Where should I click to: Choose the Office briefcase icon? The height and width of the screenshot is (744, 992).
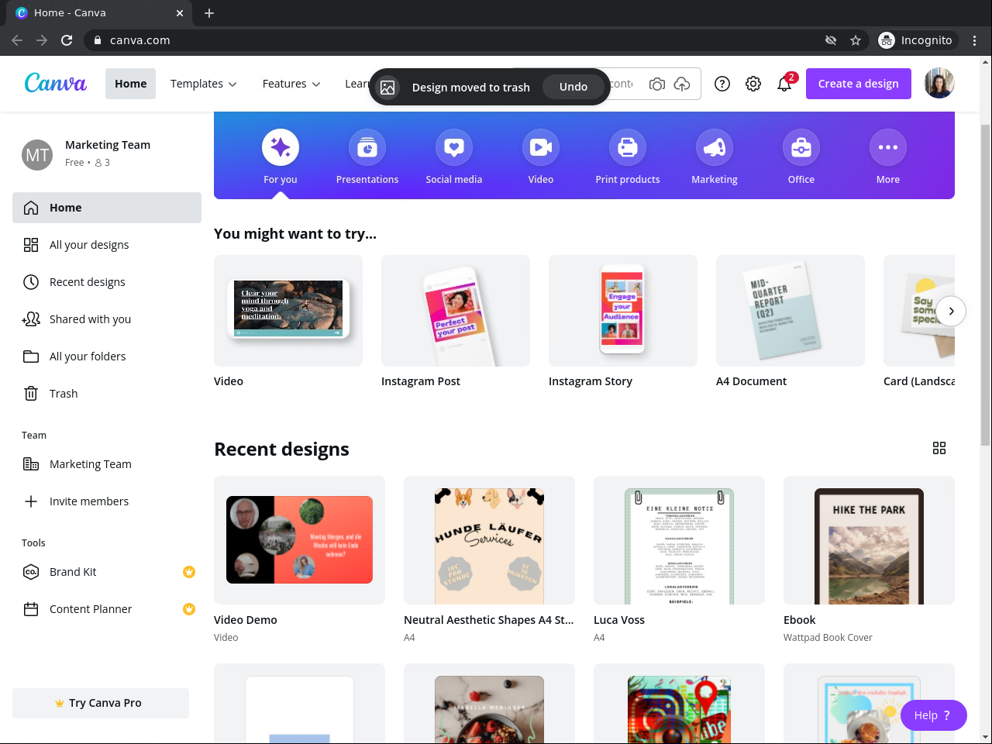[801, 147]
